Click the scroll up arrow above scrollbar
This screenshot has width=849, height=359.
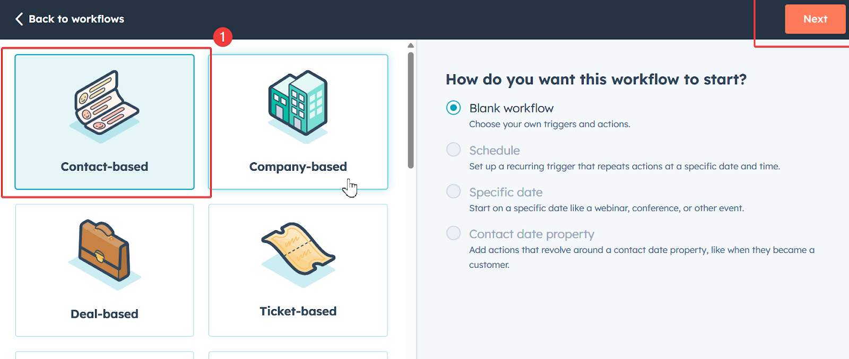click(x=411, y=46)
